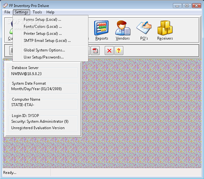The height and width of the screenshot is (179, 204).
Task: Minimize the FF Inventory Pro Deluxe window
Action: point(177,6)
